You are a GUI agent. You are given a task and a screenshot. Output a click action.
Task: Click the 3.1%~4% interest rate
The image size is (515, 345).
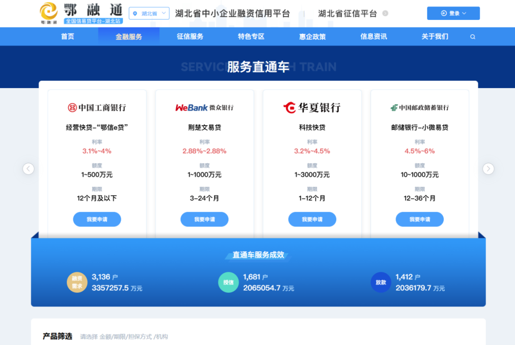click(97, 151)
